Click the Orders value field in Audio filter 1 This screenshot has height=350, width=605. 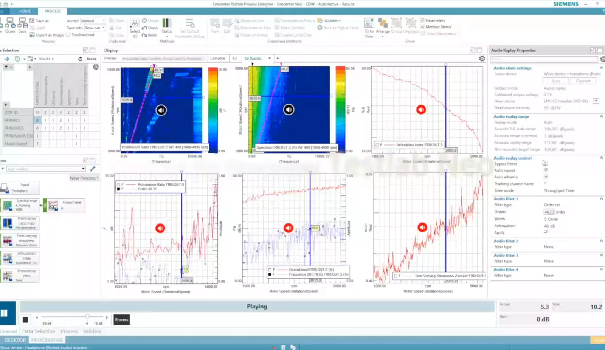pos(549,212)
